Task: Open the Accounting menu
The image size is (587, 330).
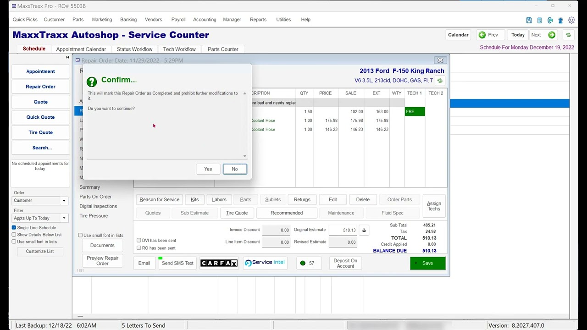Action: tap(205, 20)
